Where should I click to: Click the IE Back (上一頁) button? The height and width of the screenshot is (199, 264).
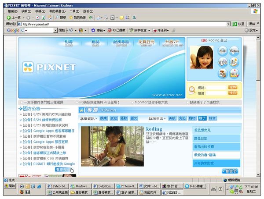coord(14,18)
